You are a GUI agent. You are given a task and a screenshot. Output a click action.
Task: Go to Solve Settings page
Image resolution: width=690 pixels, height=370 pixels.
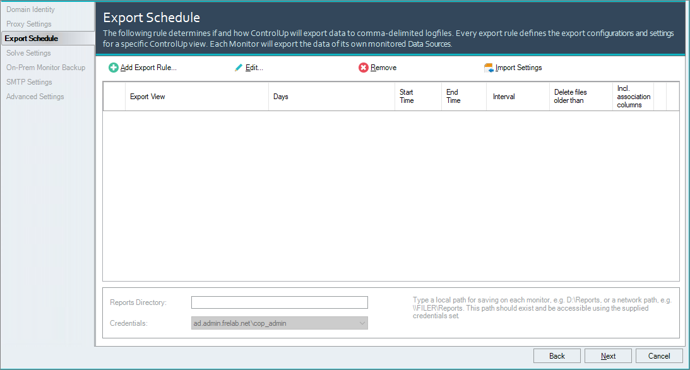tap(28, 53)
